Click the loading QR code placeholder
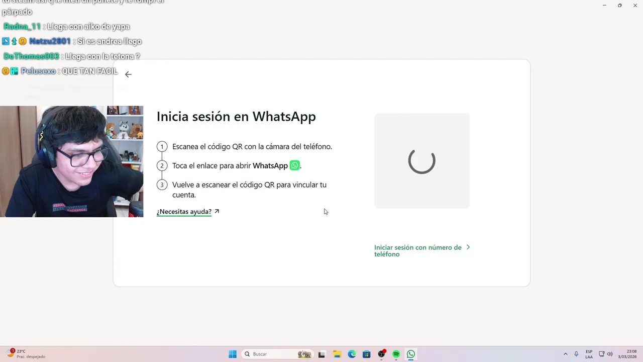The image size is (643, 362). 422,161
